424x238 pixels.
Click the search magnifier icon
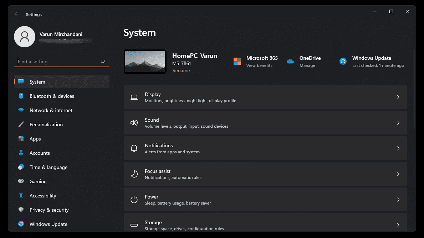pos(103,62)
